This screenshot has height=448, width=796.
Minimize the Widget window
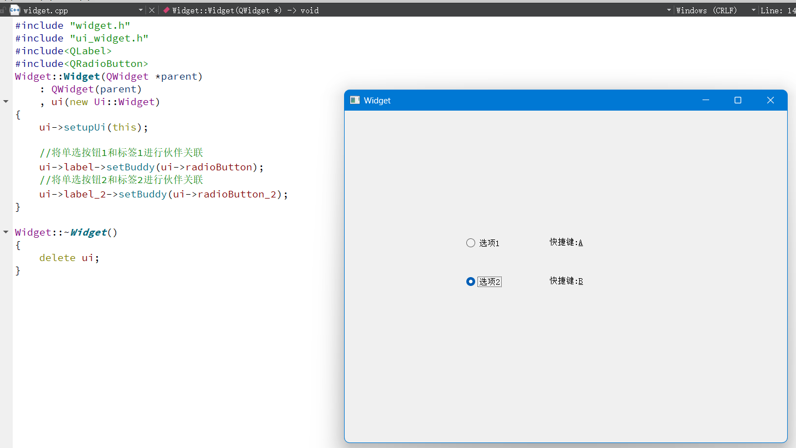pyautogui.click(x=705, y=100)
